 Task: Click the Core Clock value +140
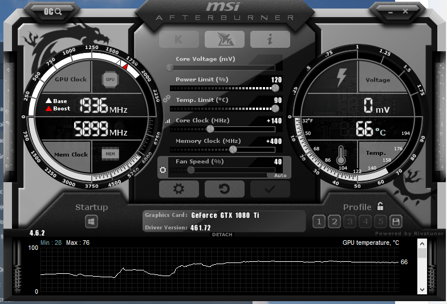tap(274, 121)
